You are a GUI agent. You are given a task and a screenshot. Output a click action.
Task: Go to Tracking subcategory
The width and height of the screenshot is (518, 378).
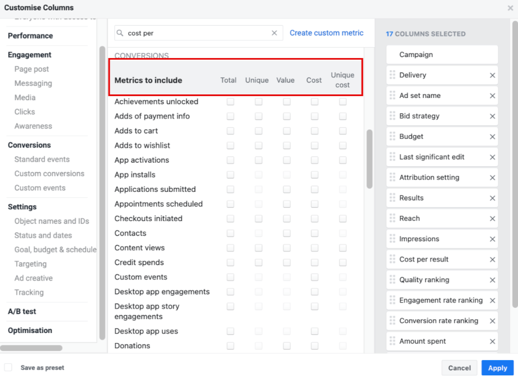point(29,293)
